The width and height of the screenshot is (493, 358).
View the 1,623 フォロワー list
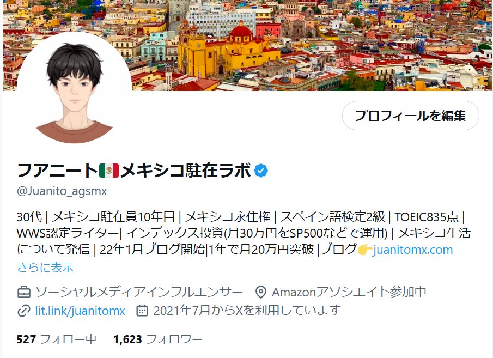[x=158, y=339]
